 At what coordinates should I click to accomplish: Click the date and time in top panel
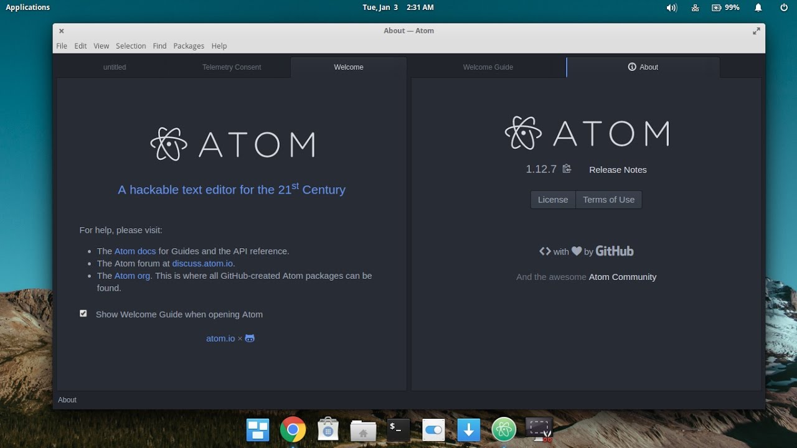398,7
